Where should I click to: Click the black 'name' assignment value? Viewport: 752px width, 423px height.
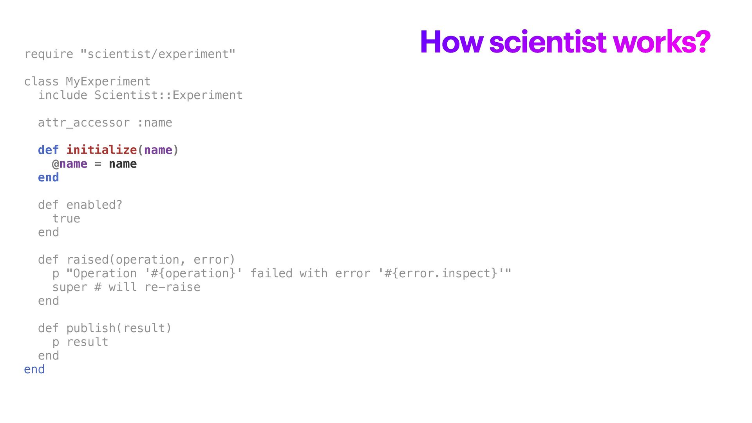pyautogui.click(x=123, y=164)
